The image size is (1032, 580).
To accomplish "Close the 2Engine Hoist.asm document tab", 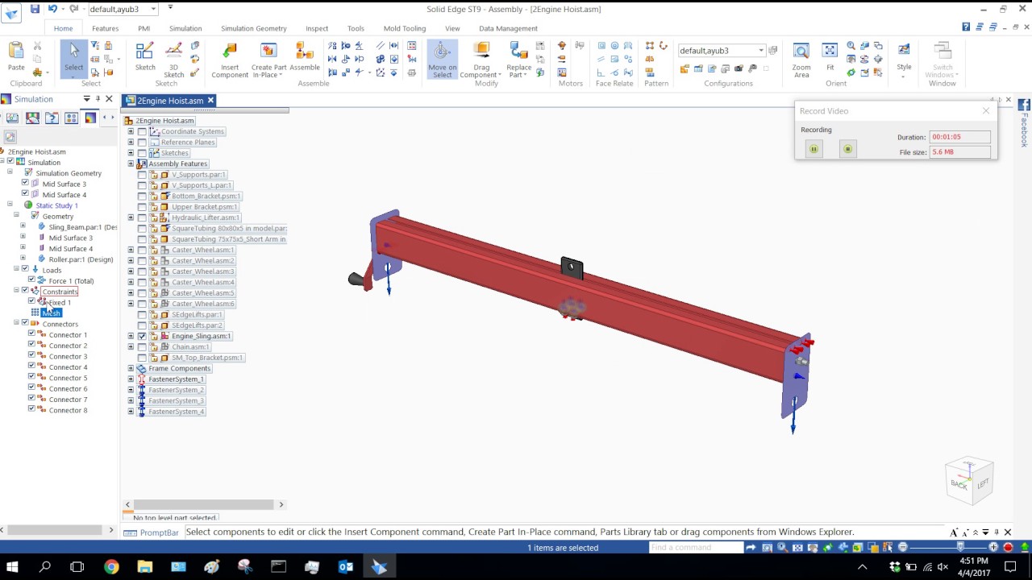I will tap(210, 100).
